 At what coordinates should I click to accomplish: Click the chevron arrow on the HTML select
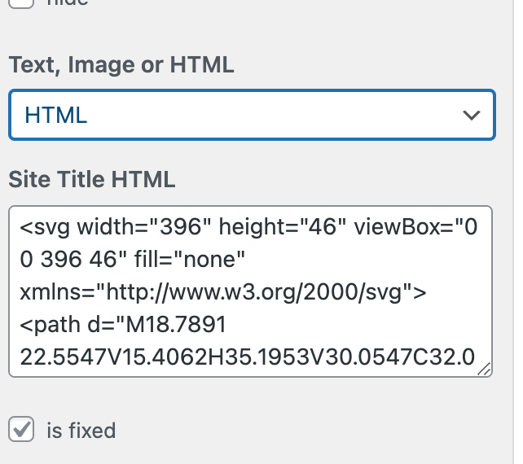472,116
